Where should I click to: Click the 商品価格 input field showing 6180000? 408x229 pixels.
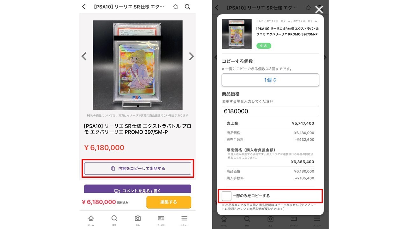tap(270, 111)
